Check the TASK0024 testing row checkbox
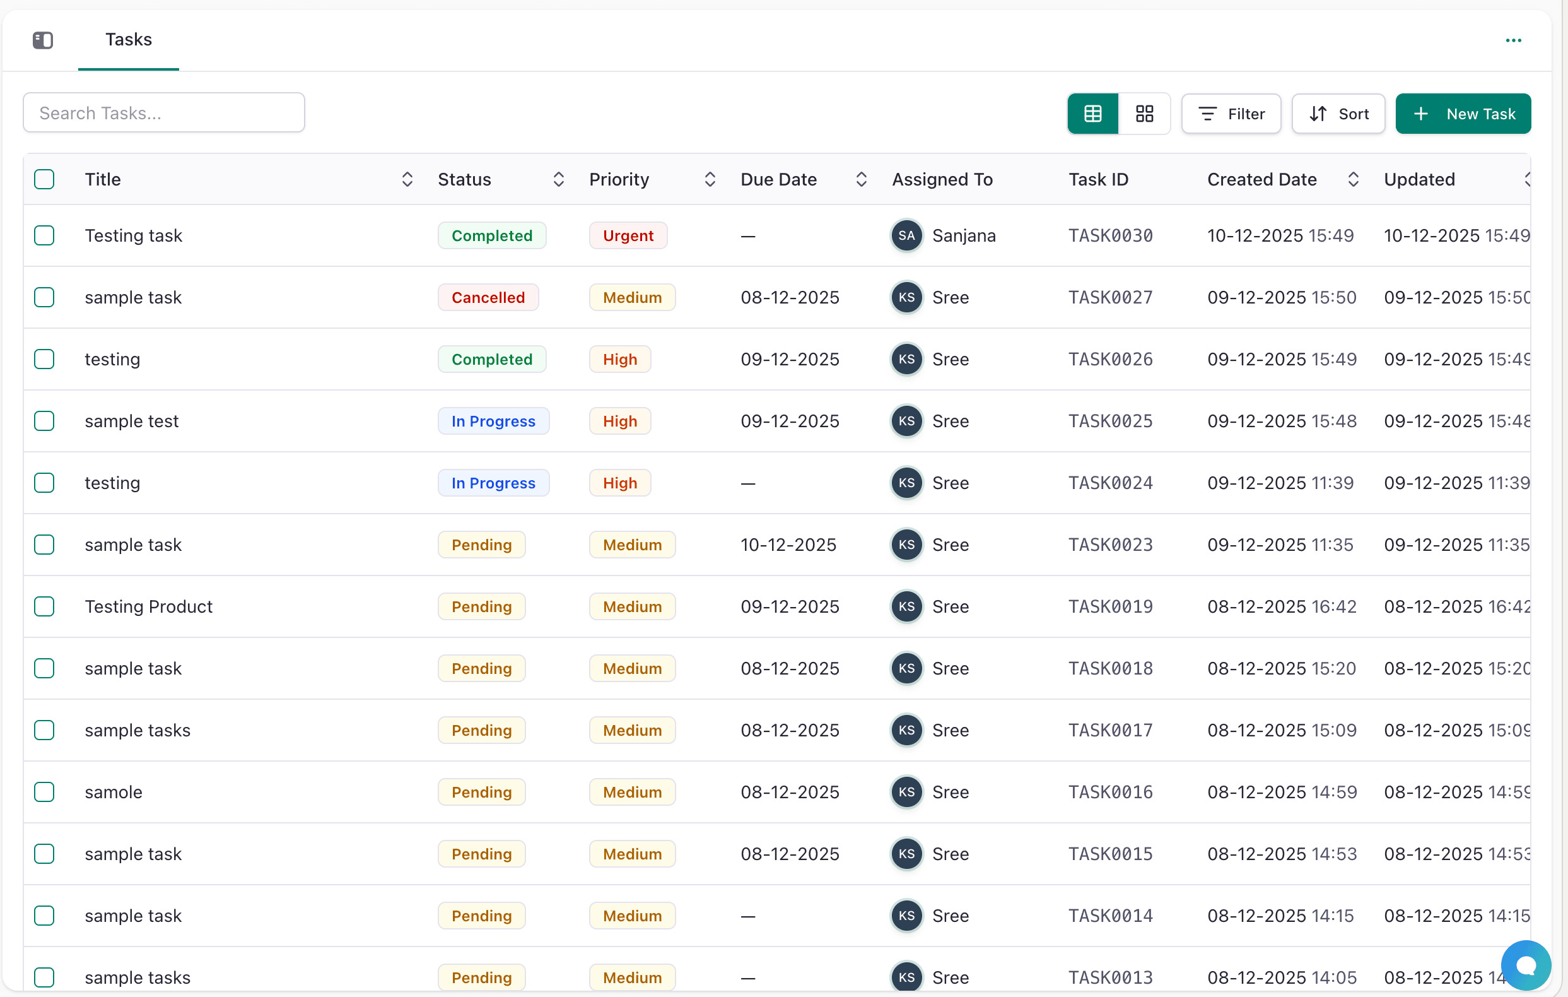The width and height of the screenshot is (1568, 997). pos(44,483)
